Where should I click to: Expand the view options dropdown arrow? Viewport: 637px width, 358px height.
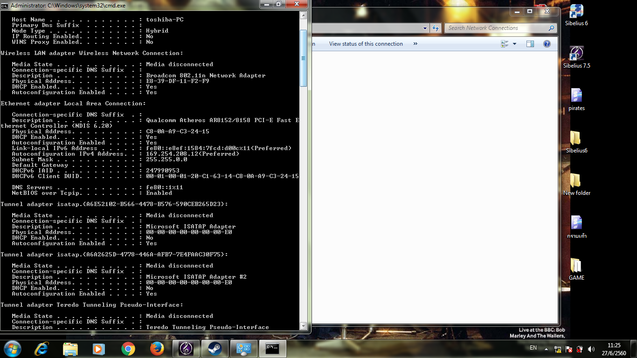pyautogui.click(x=514, y=44)
